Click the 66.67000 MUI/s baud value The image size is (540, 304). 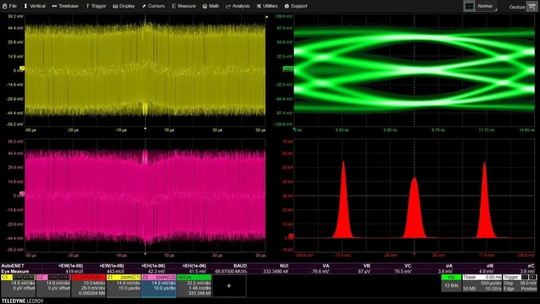point(231,271)
